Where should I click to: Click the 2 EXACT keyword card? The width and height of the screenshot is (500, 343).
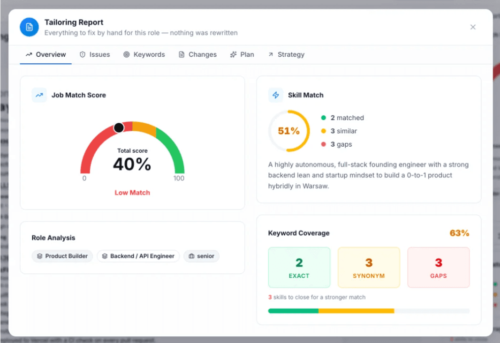click(299, 268)
